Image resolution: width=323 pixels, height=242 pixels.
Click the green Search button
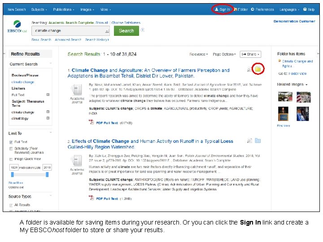[x=127, y=30]
